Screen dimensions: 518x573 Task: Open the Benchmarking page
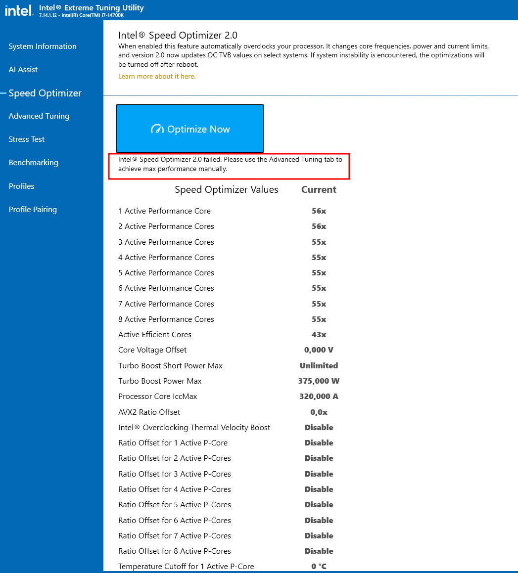(x=34, y=163)
